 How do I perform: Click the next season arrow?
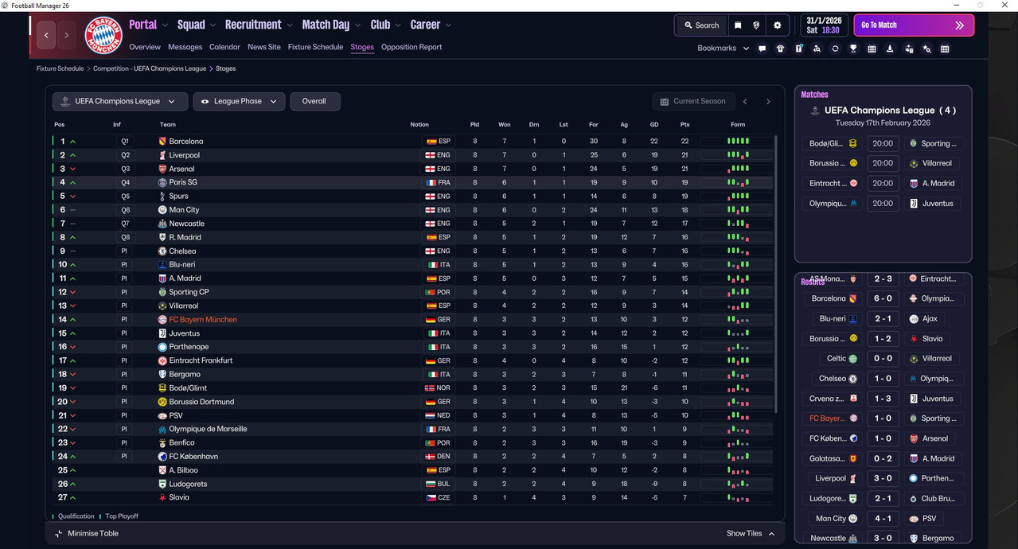click(768, 102)
